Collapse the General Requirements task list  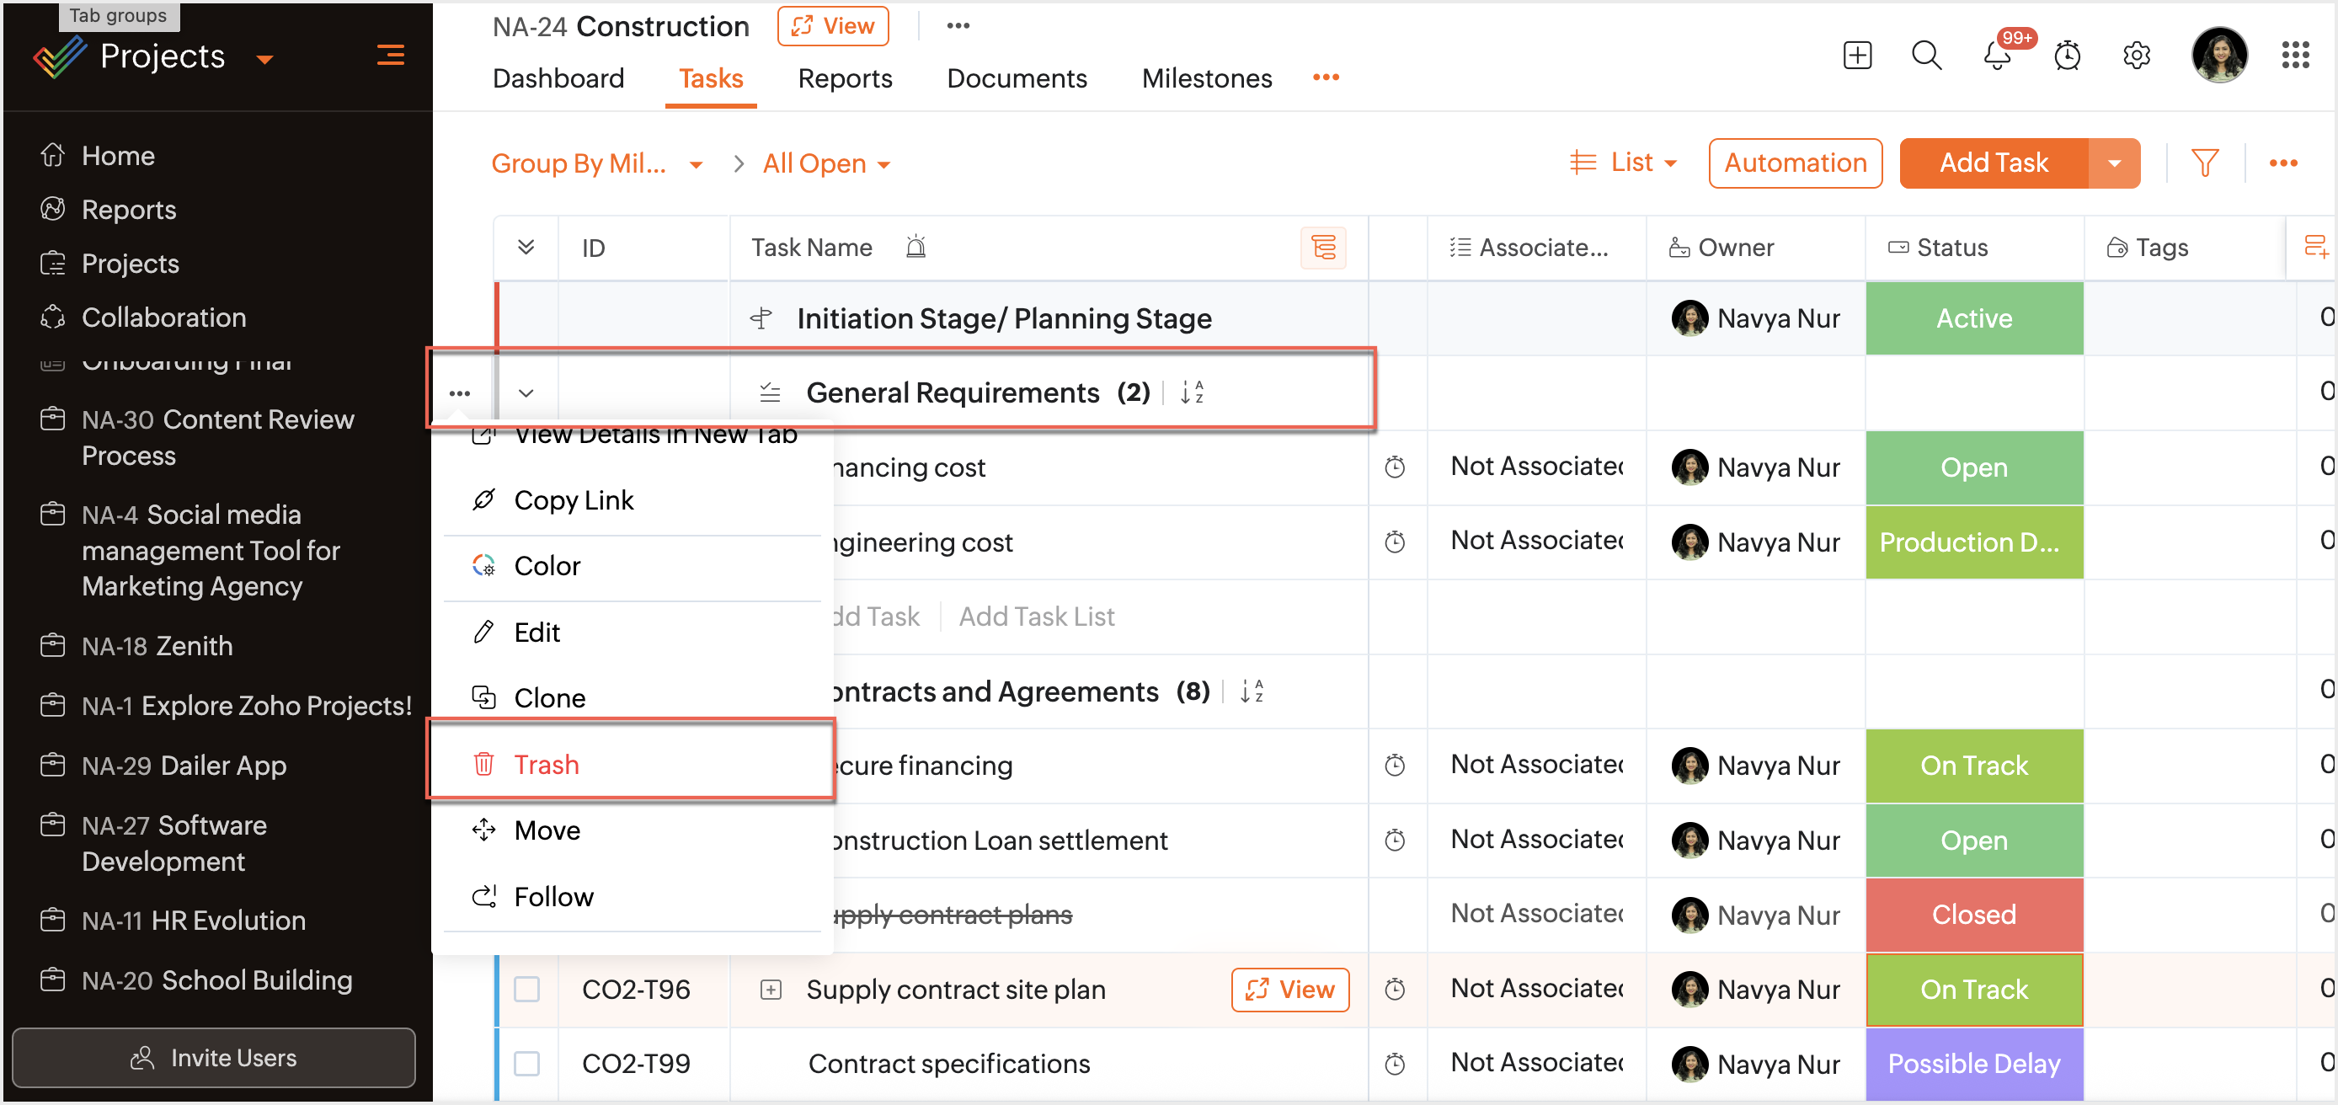tap(526, 393)
